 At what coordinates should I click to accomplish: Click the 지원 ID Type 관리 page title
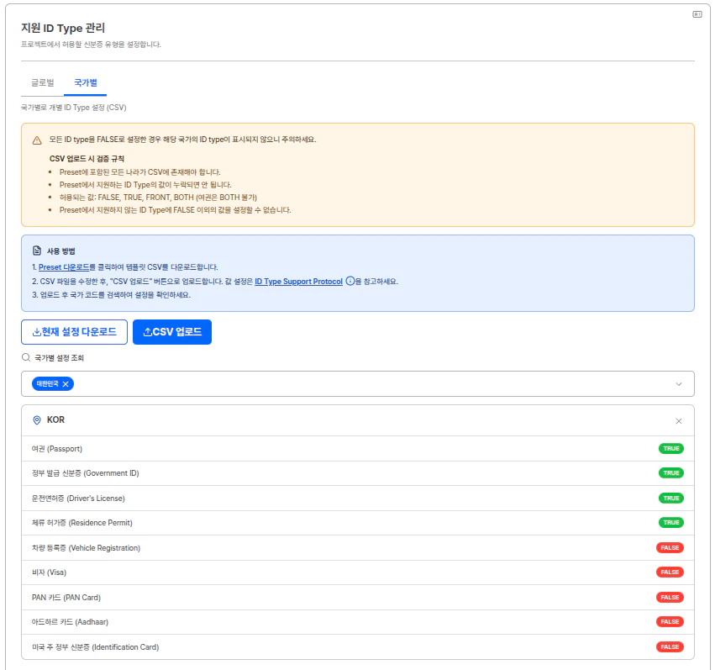(63, 28)
